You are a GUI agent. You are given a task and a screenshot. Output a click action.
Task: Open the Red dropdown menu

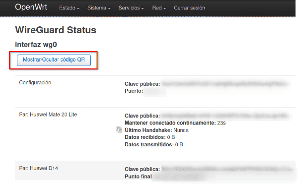159,8
